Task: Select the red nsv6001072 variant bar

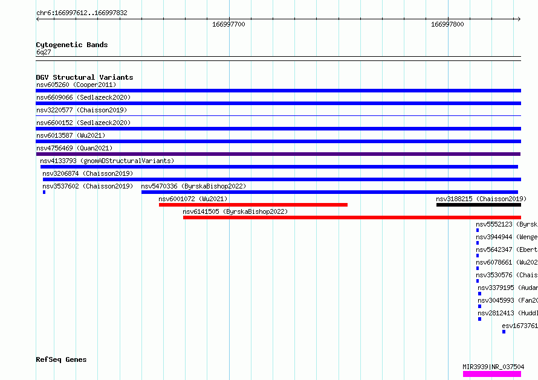Action: 253,205
